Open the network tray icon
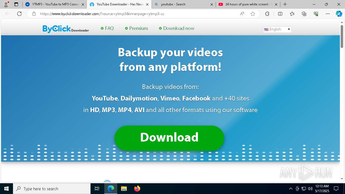Viewport: 345px width, 194px height. [x=304, y=189]
